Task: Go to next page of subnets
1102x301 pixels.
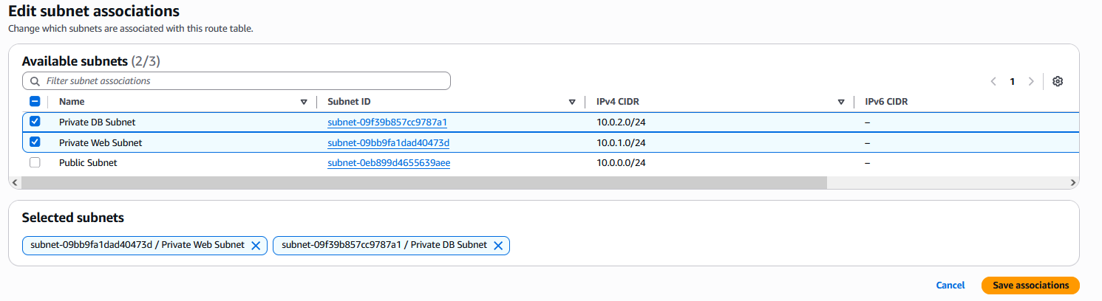Action: pyautogui.click(x=1031, y=81)
